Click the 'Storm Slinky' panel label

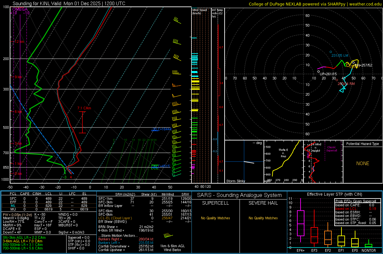click(x=235, y=181)
